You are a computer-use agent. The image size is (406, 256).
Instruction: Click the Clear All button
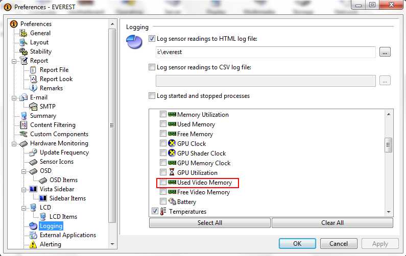(332, 223)
